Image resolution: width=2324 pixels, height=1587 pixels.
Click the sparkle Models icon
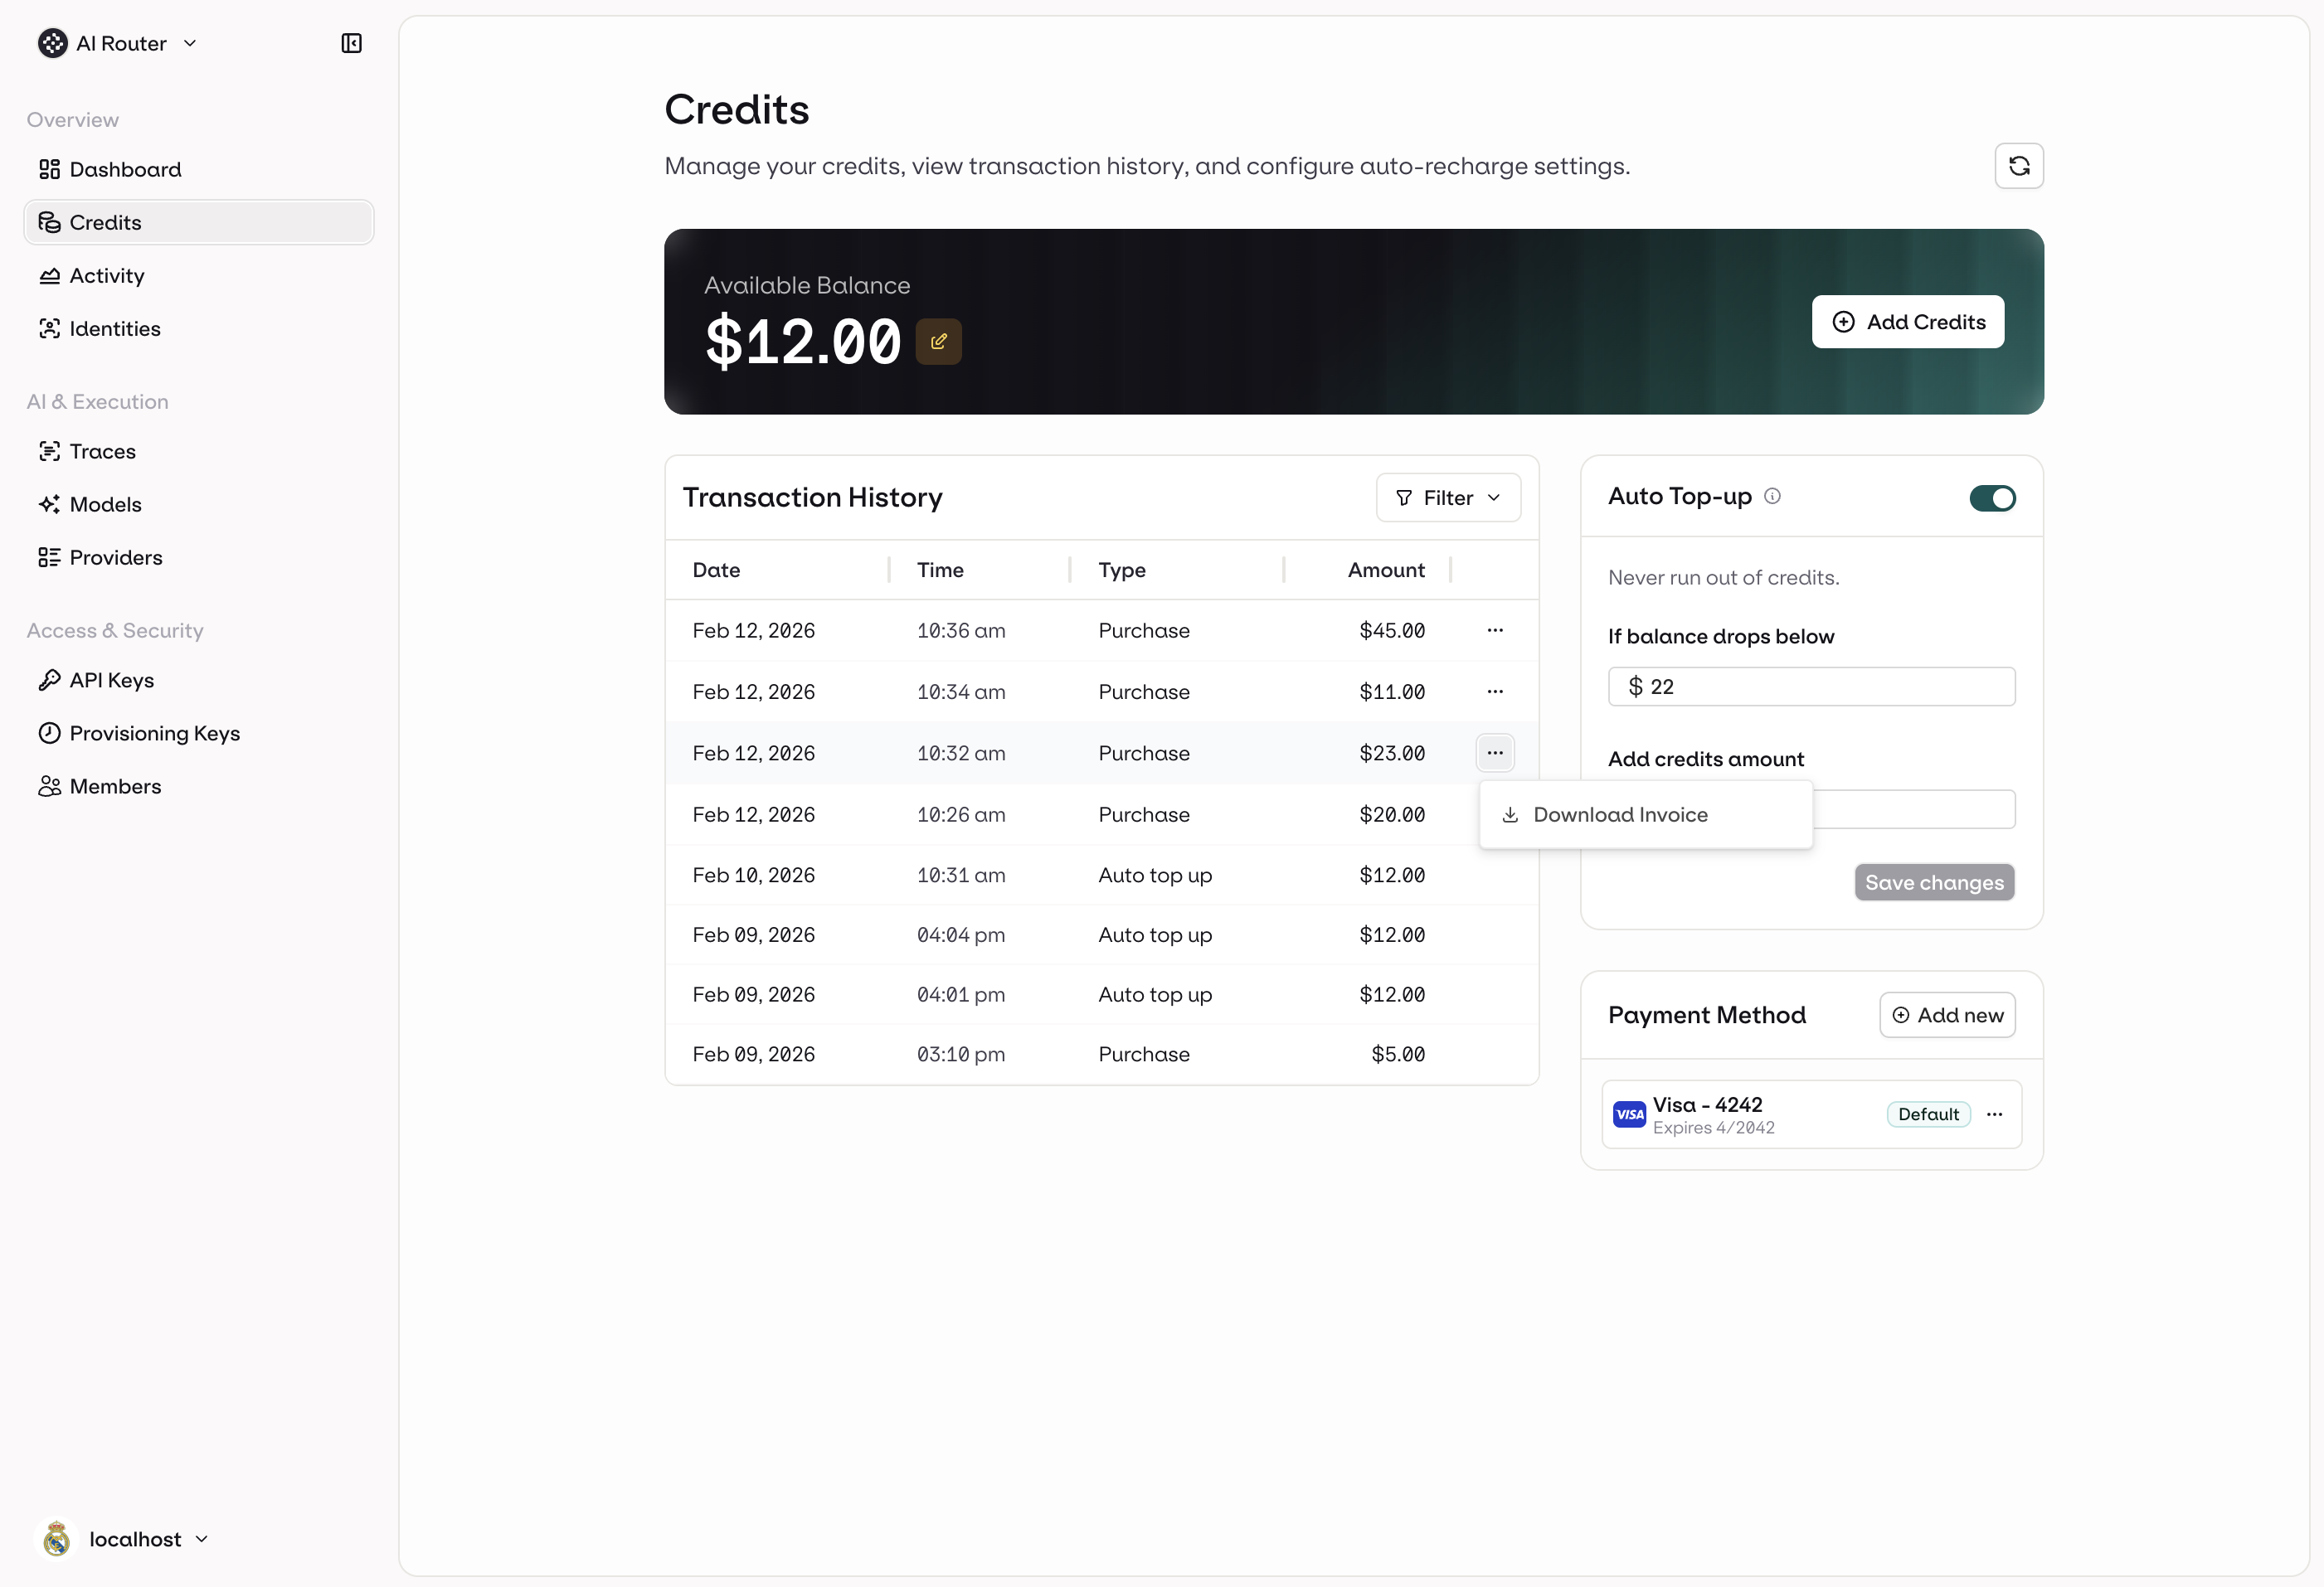tap(51, 504)
